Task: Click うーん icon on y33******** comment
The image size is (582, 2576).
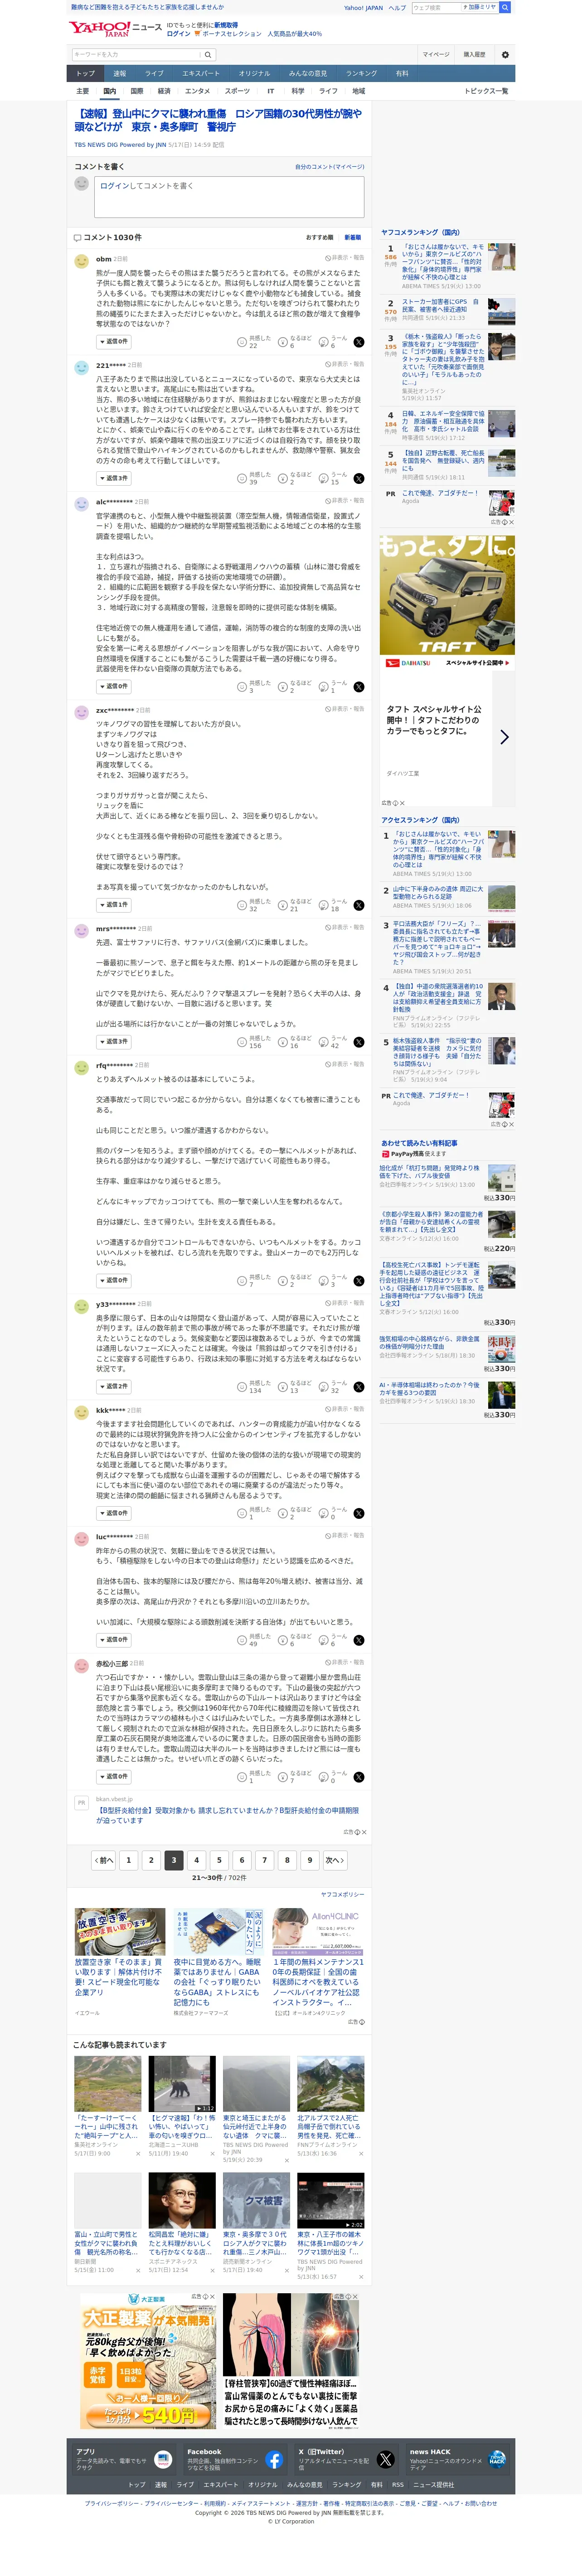Action: pyautogui.click(x=324, y=1386)
